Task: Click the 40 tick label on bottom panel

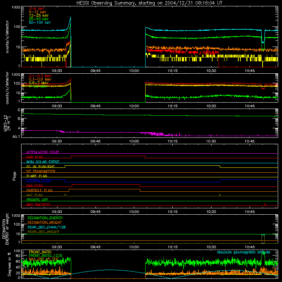Action: click(x=18, y=267)
